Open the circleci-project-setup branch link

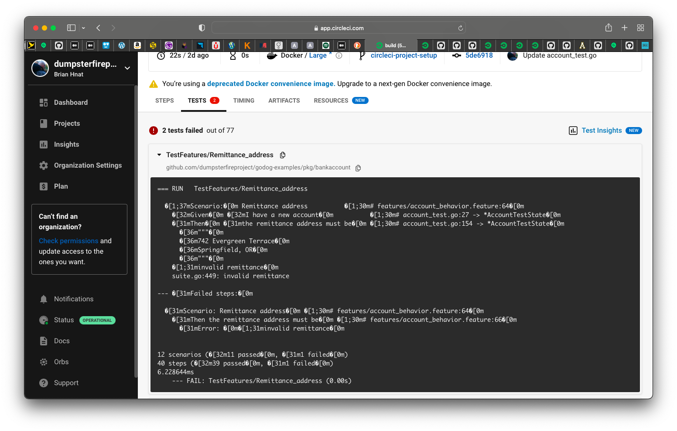tap(404, 55)
